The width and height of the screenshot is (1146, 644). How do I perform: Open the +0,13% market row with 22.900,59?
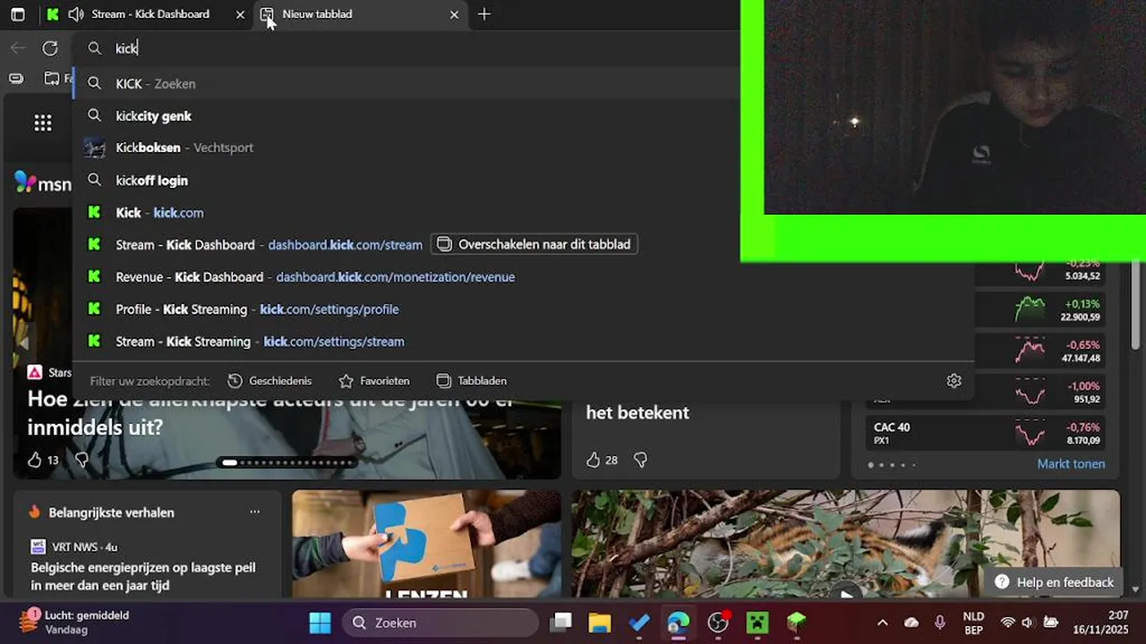(x=1039, y=310)
